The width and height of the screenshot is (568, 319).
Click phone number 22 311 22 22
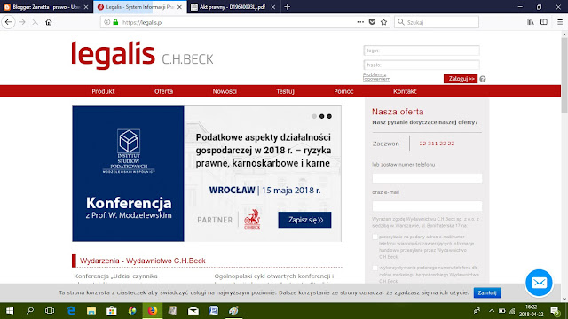(437, 144)
